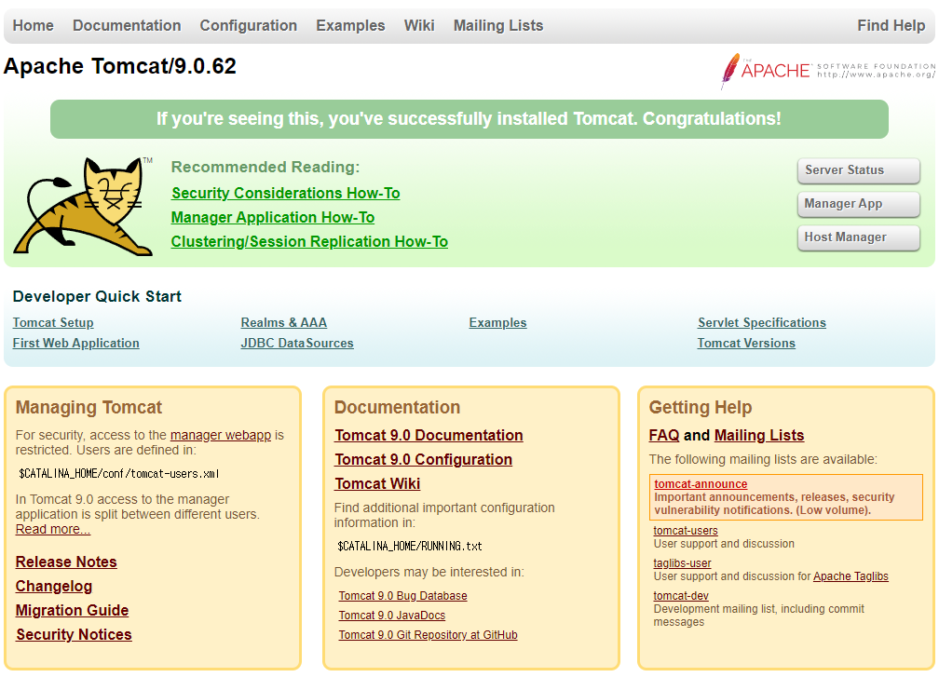The image size is (939, 677).
Task: Click the Tomcat cat mascot logo
Action: coord(83,207)
